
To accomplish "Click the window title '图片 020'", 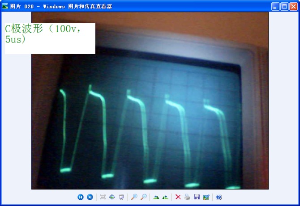I will click(x=22, y=7).
